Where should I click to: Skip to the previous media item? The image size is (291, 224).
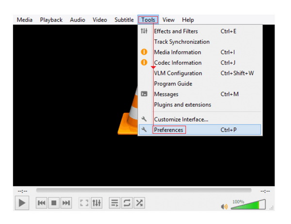[41, 203]
